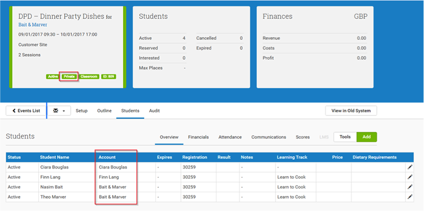The image size is (424, 211).
Task: Sort by the Result column header
Action: [x=224, y=157]
